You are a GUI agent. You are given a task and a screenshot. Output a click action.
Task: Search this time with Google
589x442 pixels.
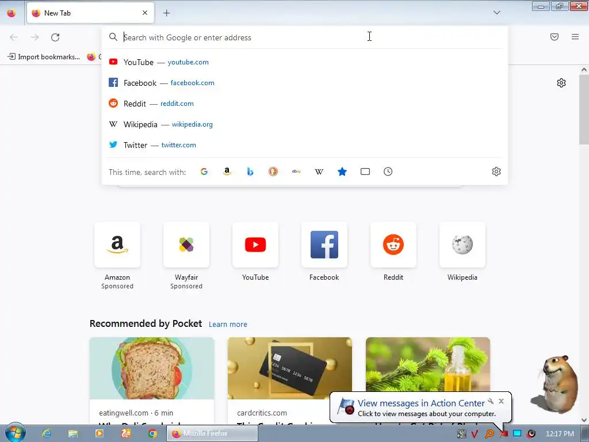(204, 172)
